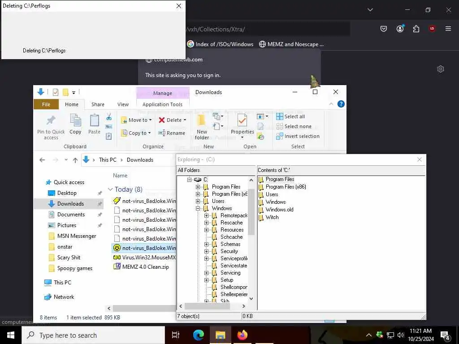Screen dimensions: 459x344
Task: Go back with the Explorer back arrow
Action: tap(42, 160)
